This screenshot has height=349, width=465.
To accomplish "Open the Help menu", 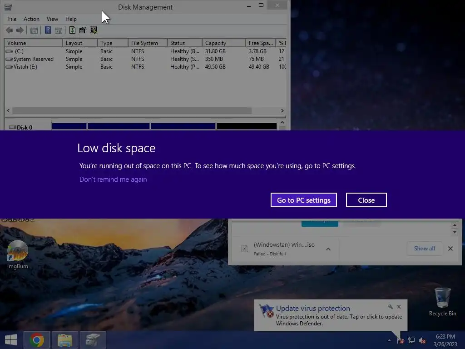I will 71,19.
